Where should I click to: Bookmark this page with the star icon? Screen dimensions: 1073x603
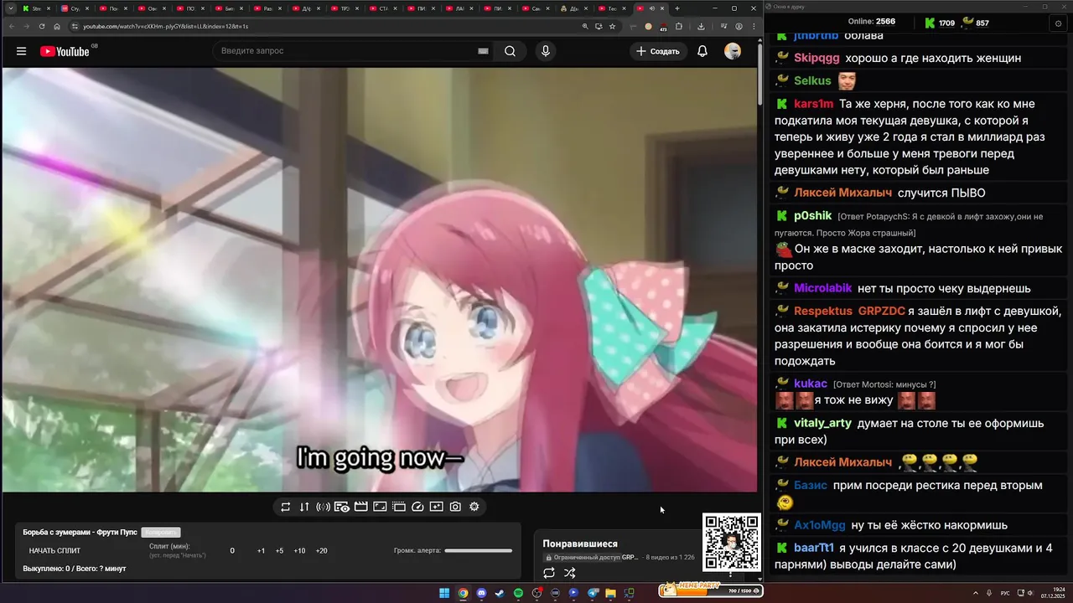click(613, 26)
